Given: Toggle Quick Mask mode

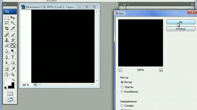Looking at the screenshot, I should point(10,94).
